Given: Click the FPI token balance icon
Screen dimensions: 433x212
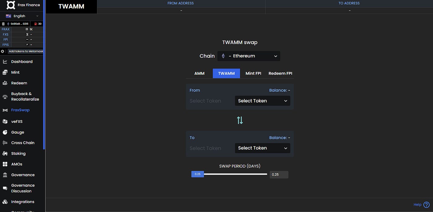Looking at the screenshot, I should 27,39.
